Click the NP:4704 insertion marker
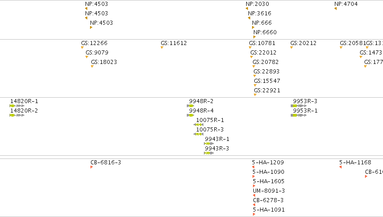Viewport: 383px width, 217px height. 336,9
